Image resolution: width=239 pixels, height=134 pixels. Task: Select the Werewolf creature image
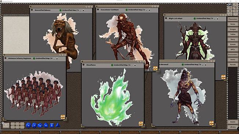click(184, 97)
